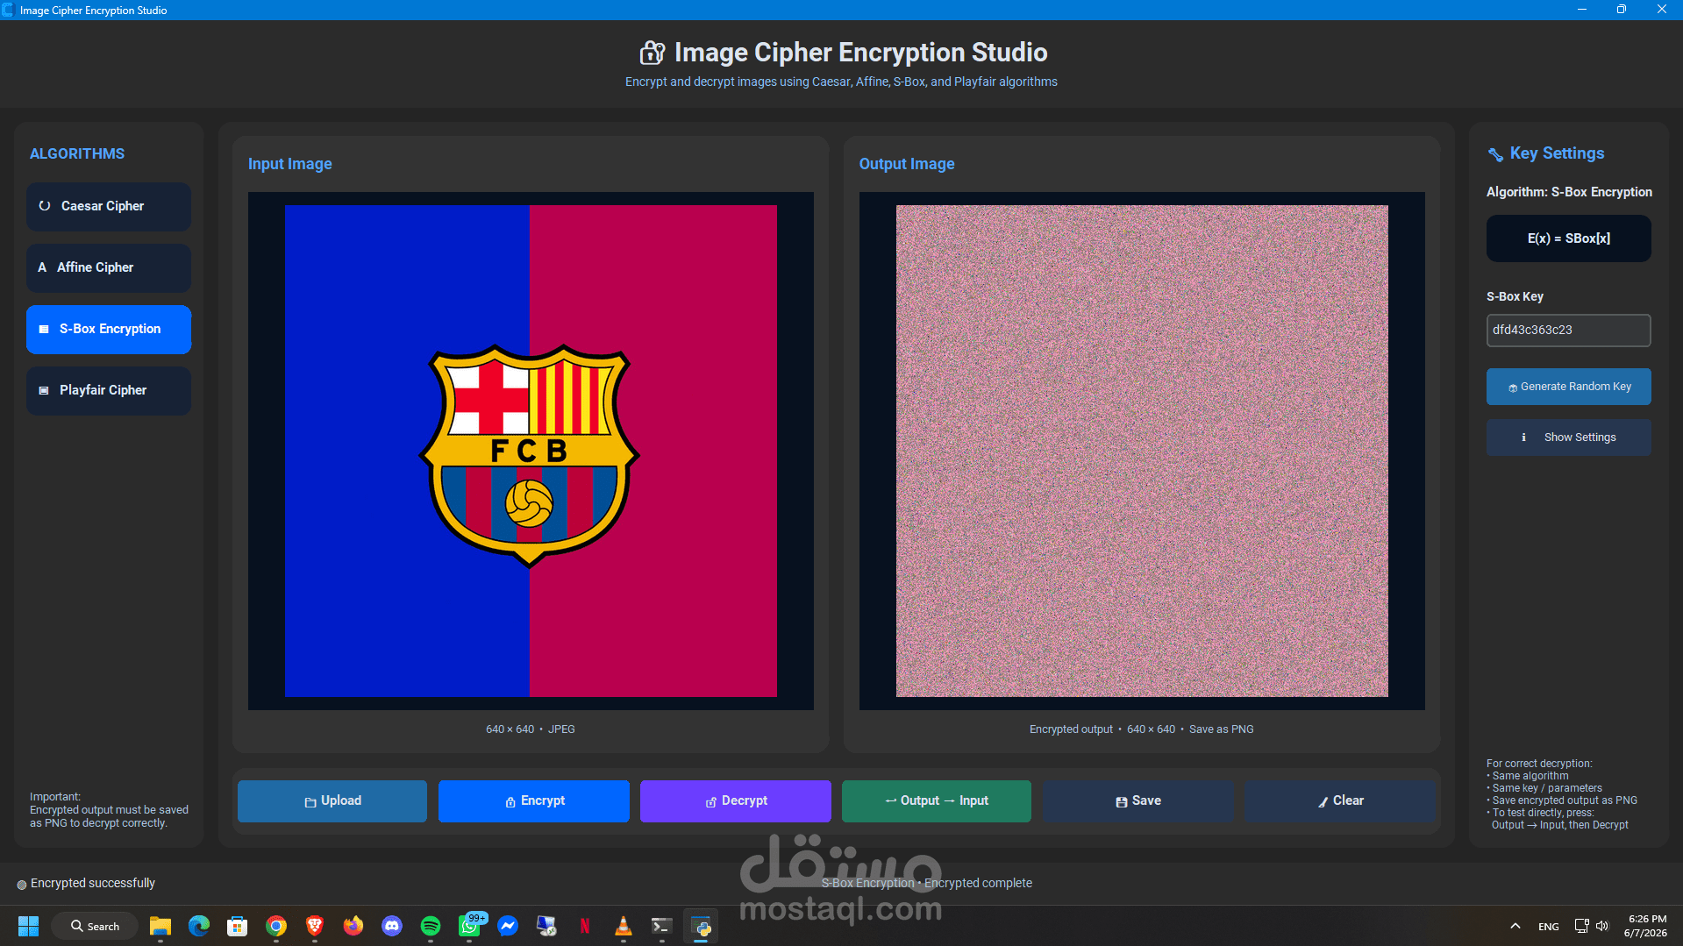Select the S-Box Encryption algorithm
1683x946 pixels.
[x=109, y=330]
